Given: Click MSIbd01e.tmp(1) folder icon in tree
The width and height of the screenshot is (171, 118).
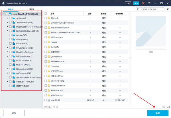Looking at the screenshot, I should pos(14,65).
